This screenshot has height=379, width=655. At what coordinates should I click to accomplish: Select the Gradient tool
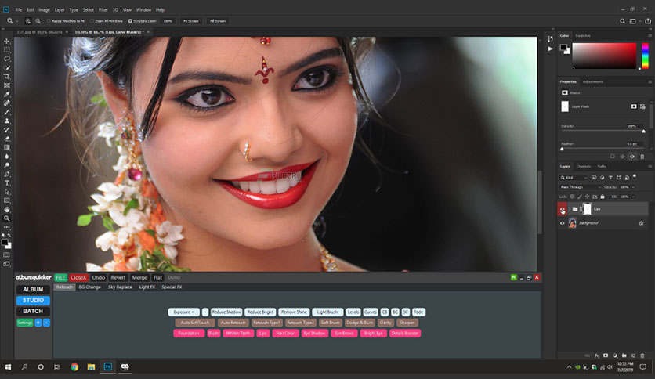click(7, 147)
